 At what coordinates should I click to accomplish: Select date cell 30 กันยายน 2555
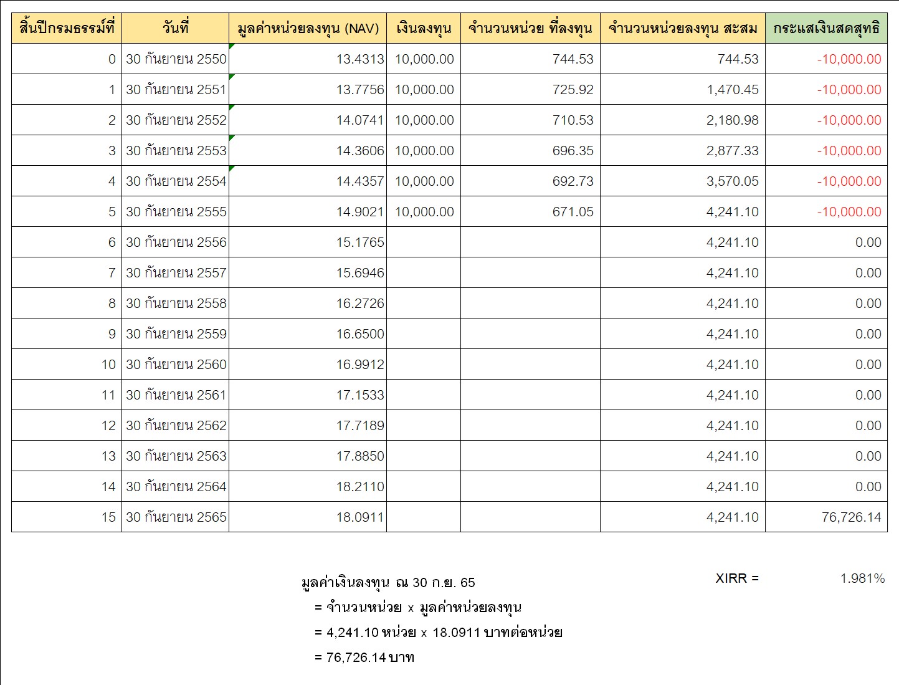click(176, 212)
